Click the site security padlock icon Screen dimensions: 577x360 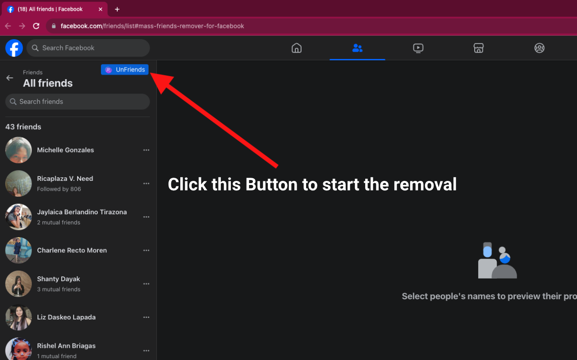click(54, 26)
